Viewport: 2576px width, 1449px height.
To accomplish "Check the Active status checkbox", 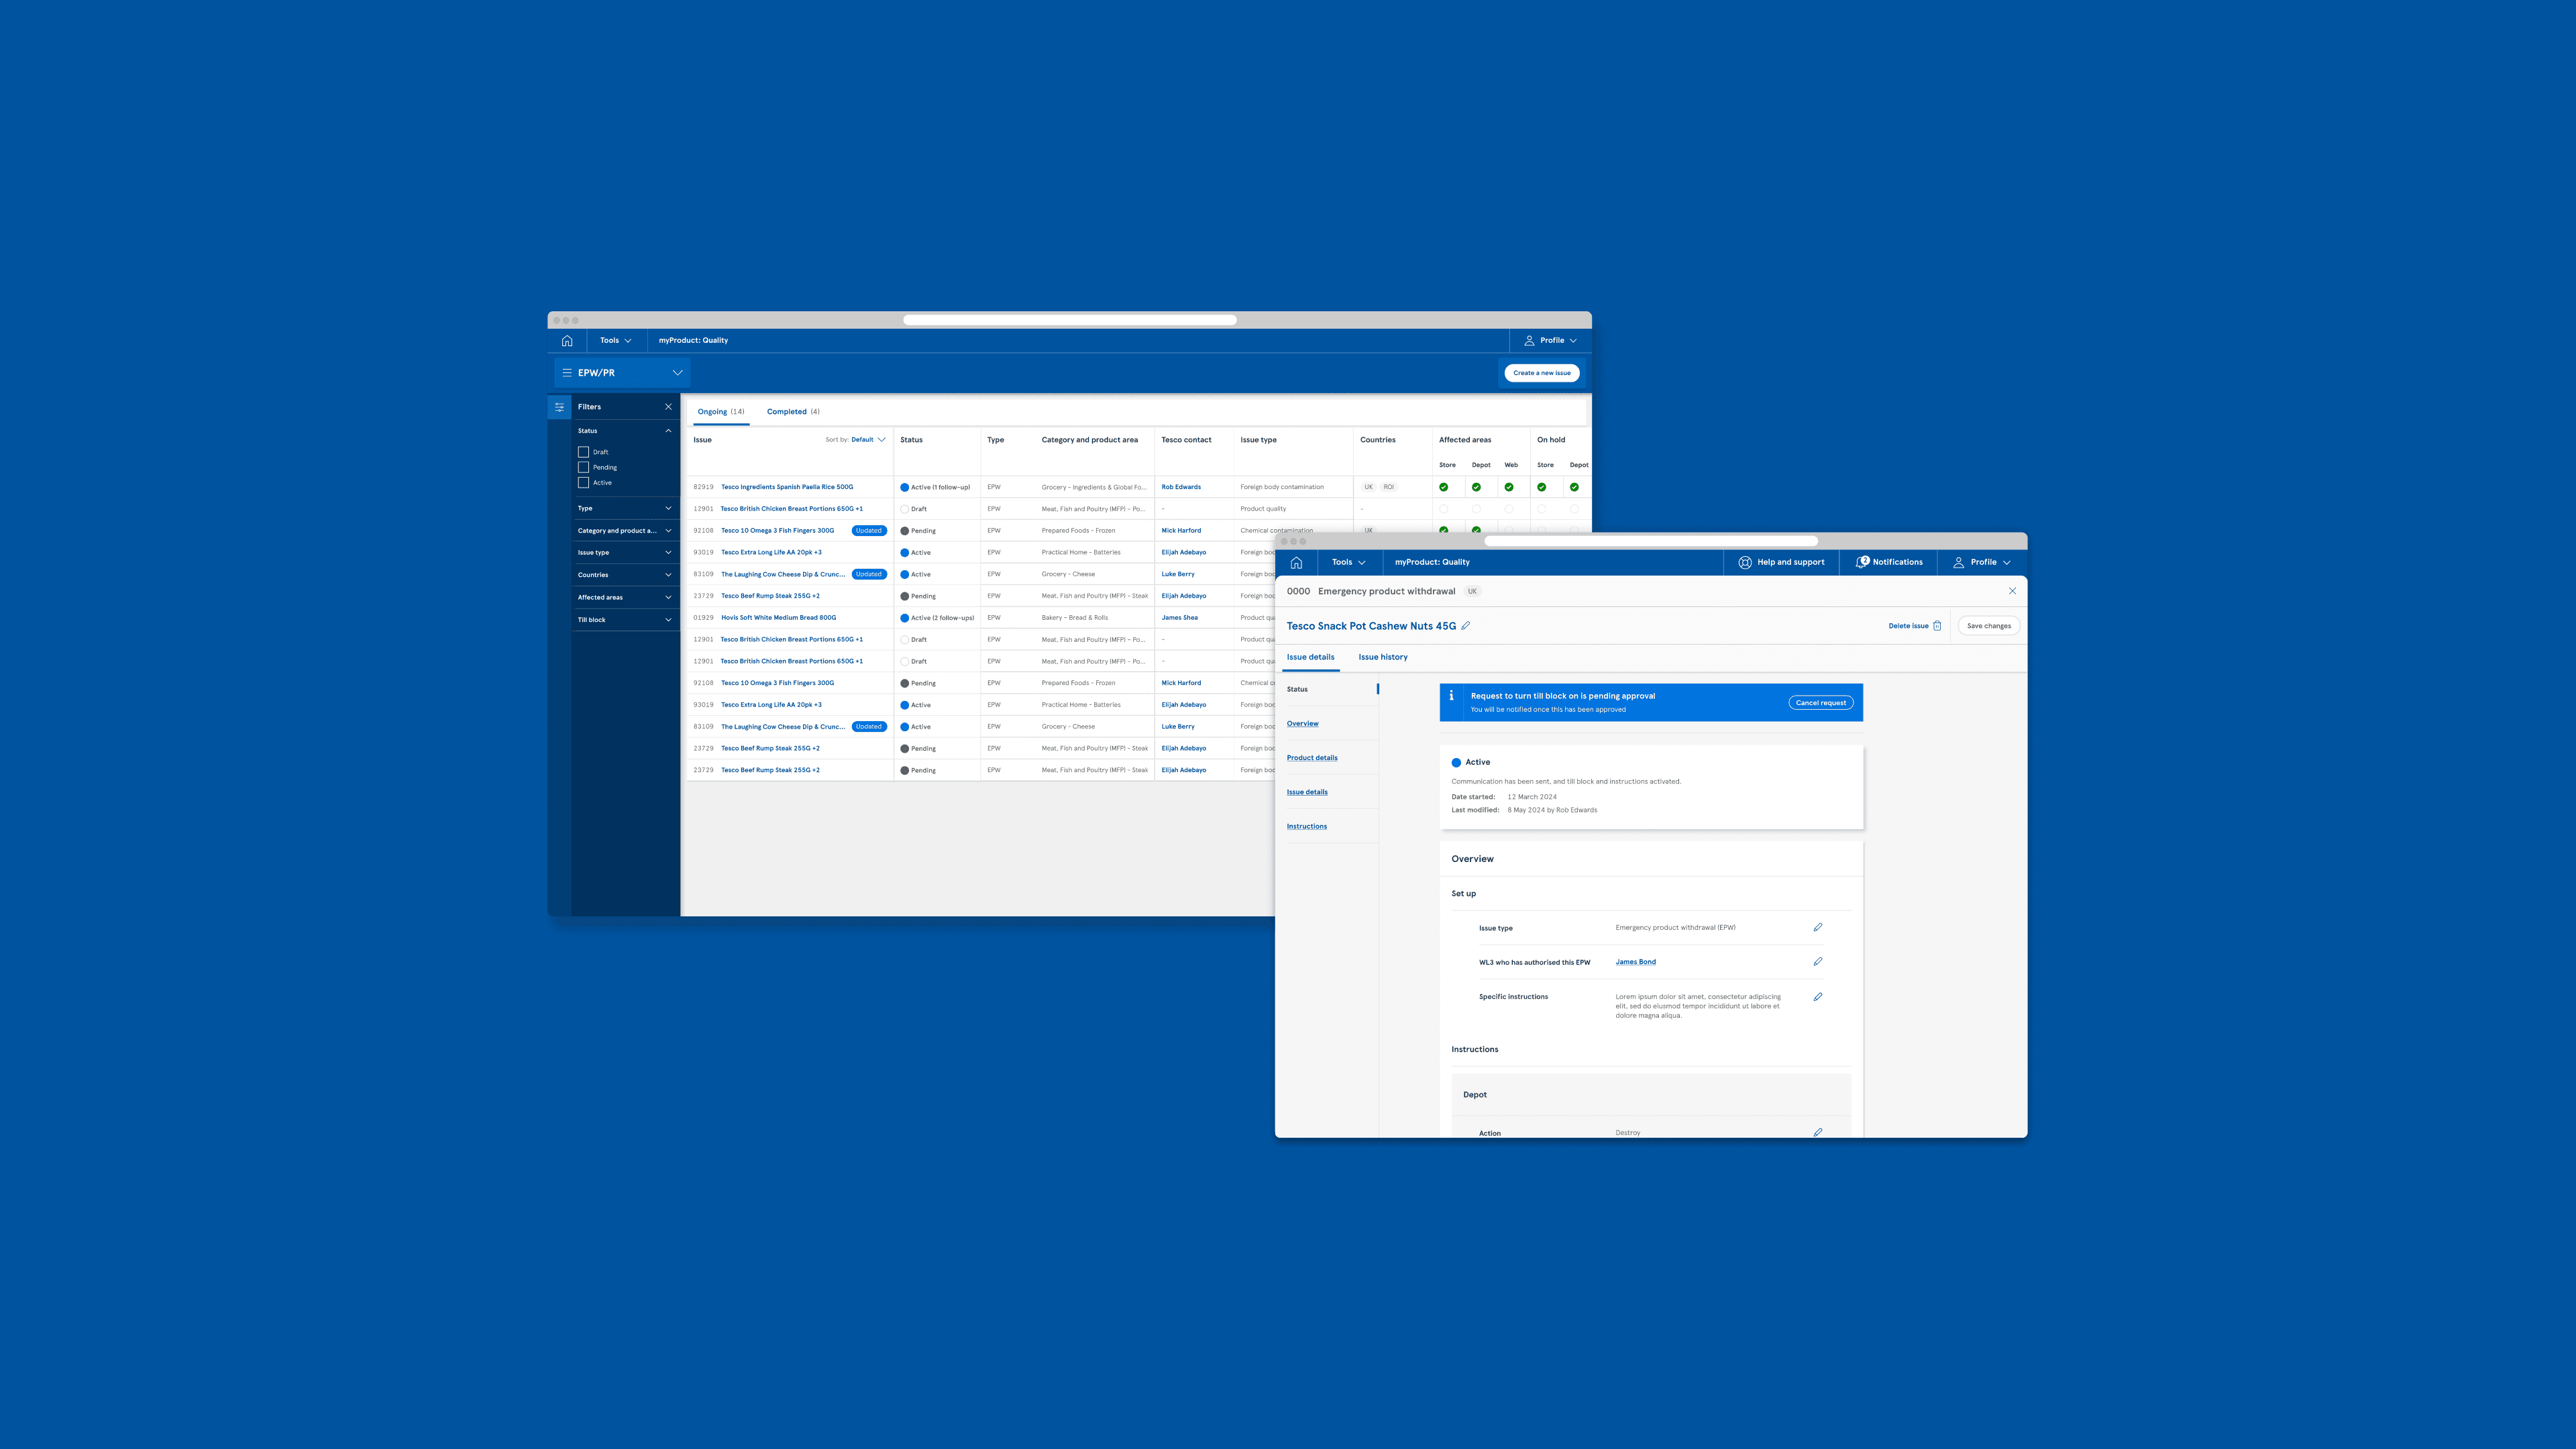I will [x=584, y=483].
